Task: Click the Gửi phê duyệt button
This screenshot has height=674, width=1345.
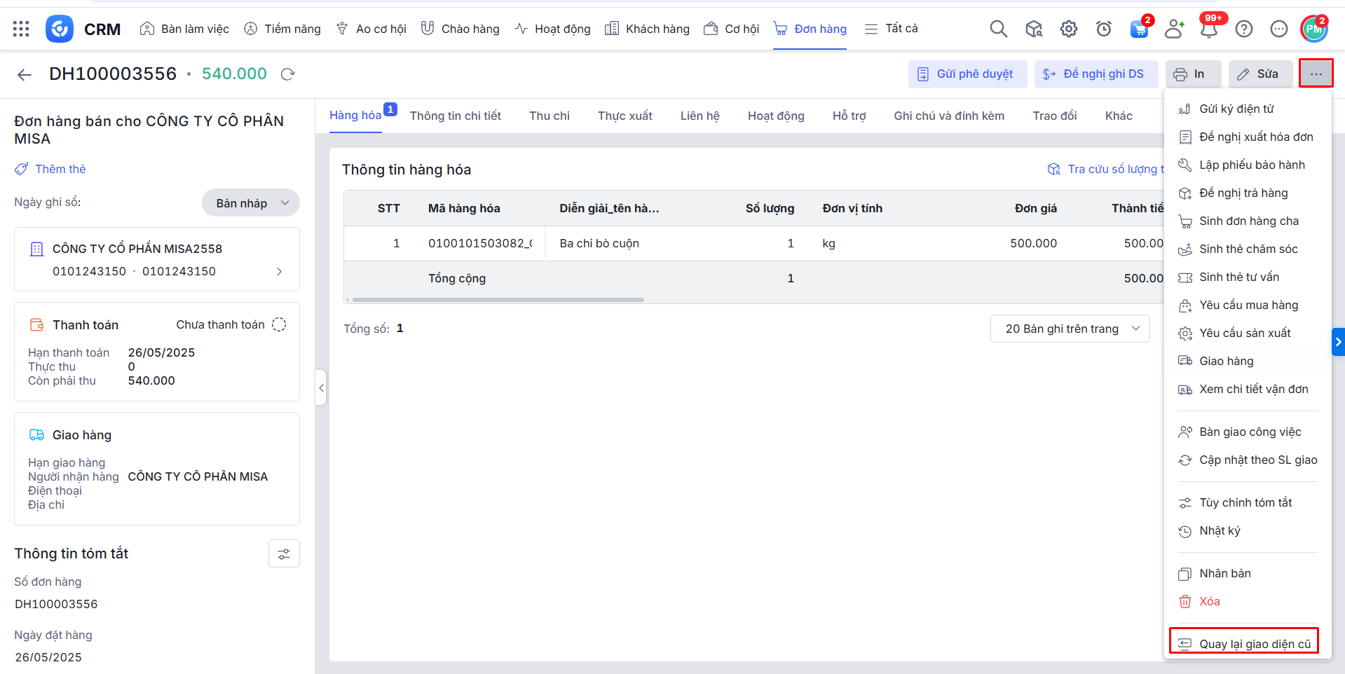Action: point(967,74)
